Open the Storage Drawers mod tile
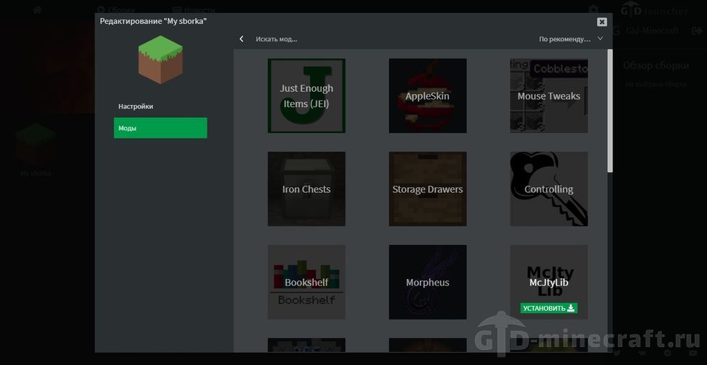Viewport: 707px width, 365px height. pos(427,189)
